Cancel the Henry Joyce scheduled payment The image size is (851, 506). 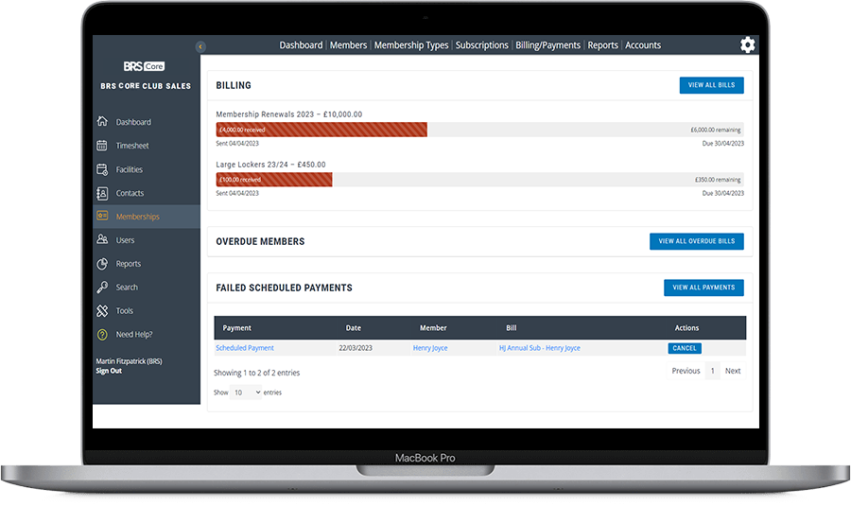685,349
